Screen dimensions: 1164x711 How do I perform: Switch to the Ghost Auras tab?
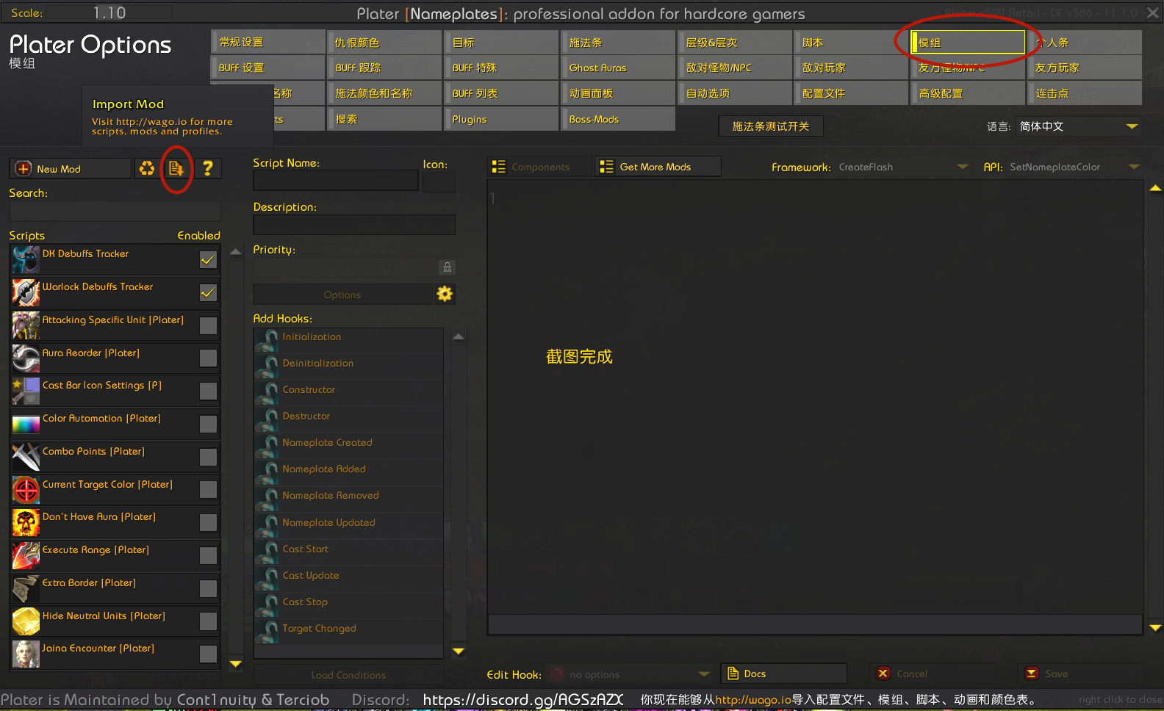618,68
